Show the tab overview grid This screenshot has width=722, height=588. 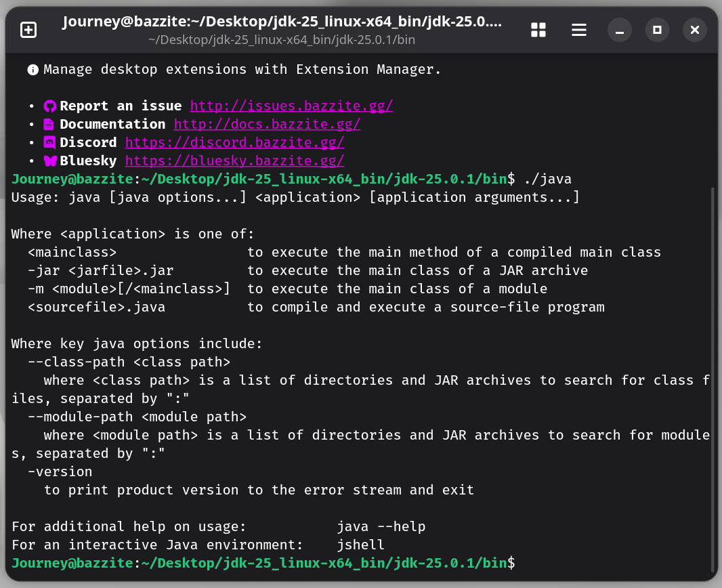538,30
